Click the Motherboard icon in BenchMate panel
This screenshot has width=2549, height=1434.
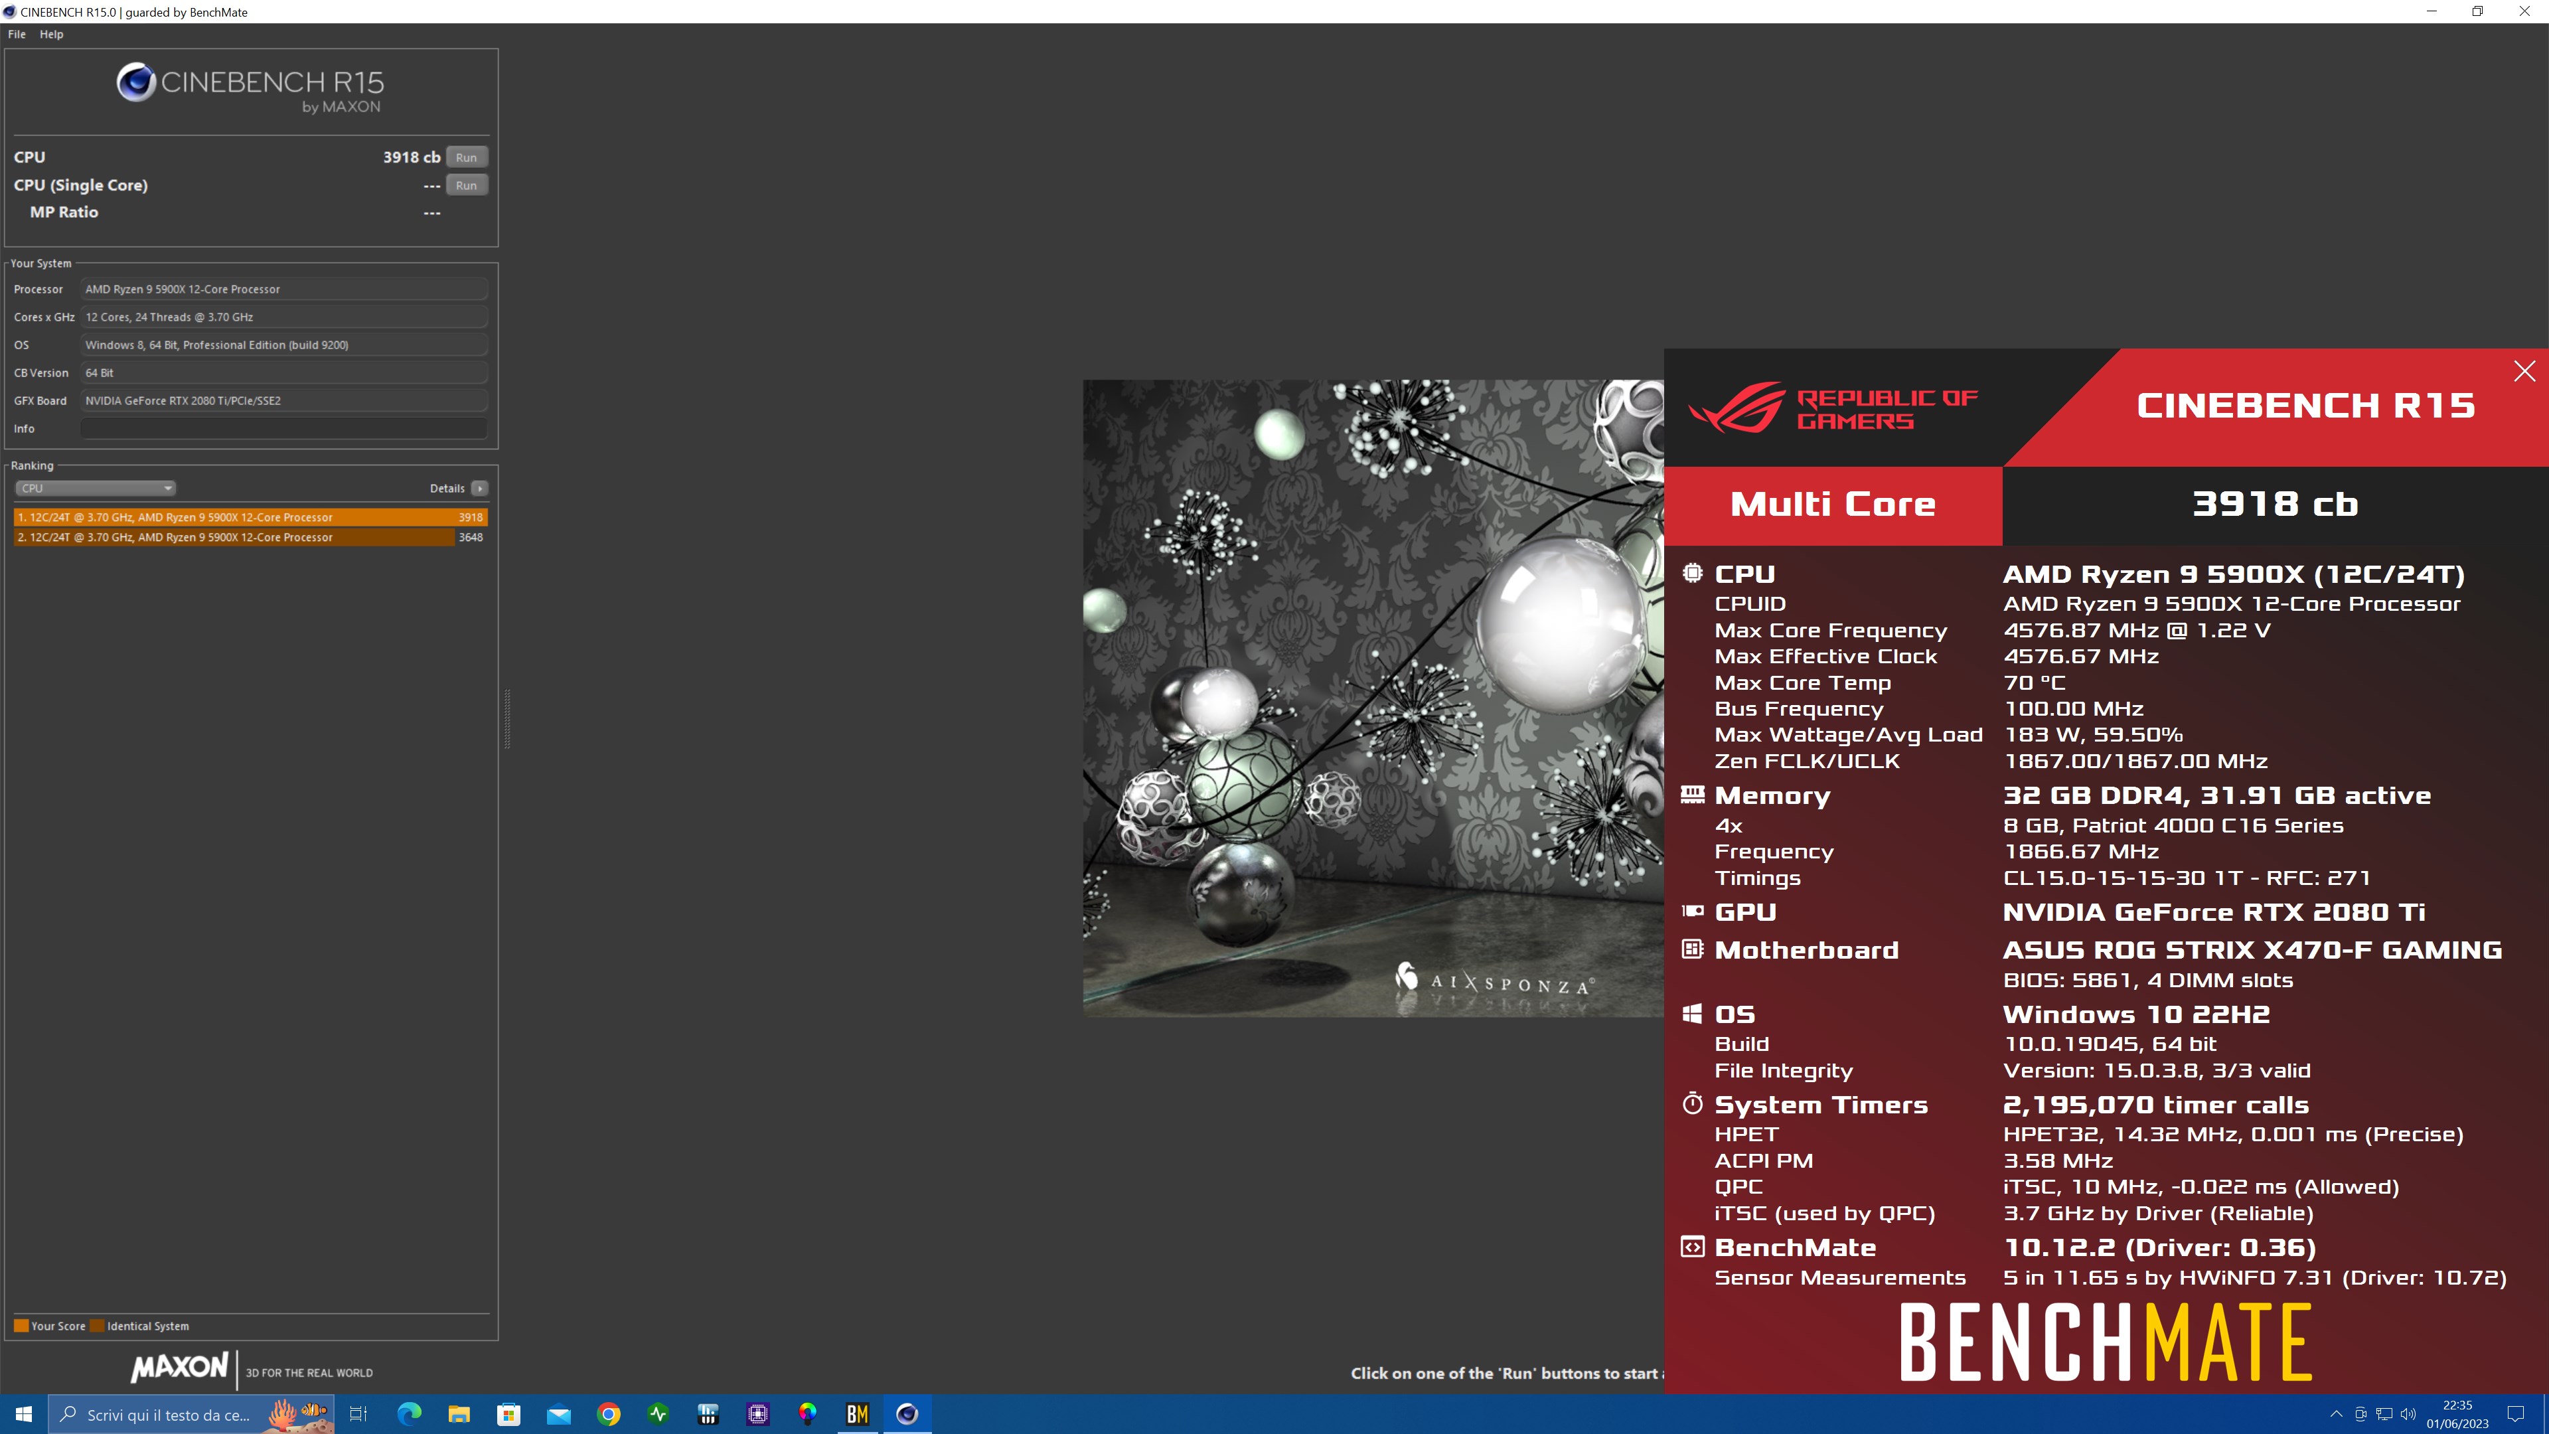click(x=1693, y=949)
